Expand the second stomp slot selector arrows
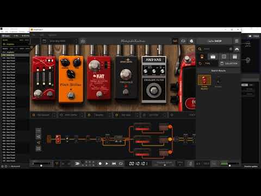Screen dimensions: 261x196 coord(82,115)
